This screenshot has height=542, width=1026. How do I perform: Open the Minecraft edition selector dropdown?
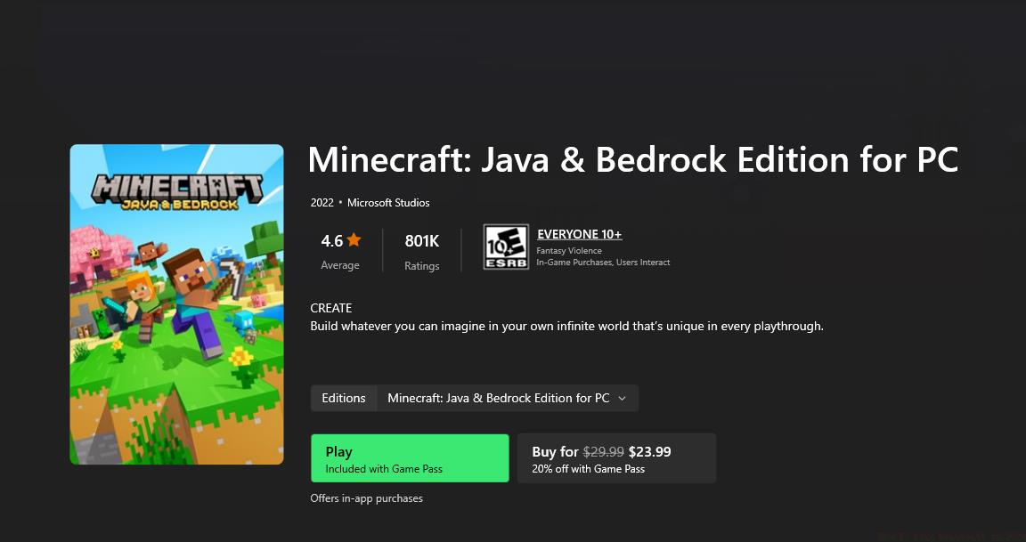(507, 398)
